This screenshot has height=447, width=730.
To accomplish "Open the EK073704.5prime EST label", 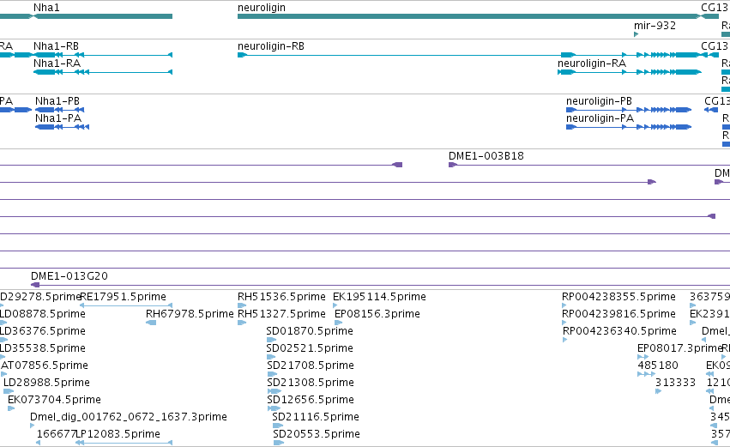I will 54,400.
